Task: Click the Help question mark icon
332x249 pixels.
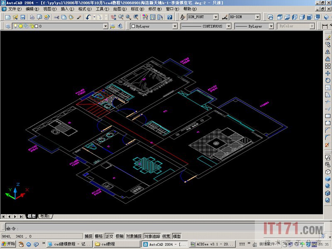Action: coord(171,17)
